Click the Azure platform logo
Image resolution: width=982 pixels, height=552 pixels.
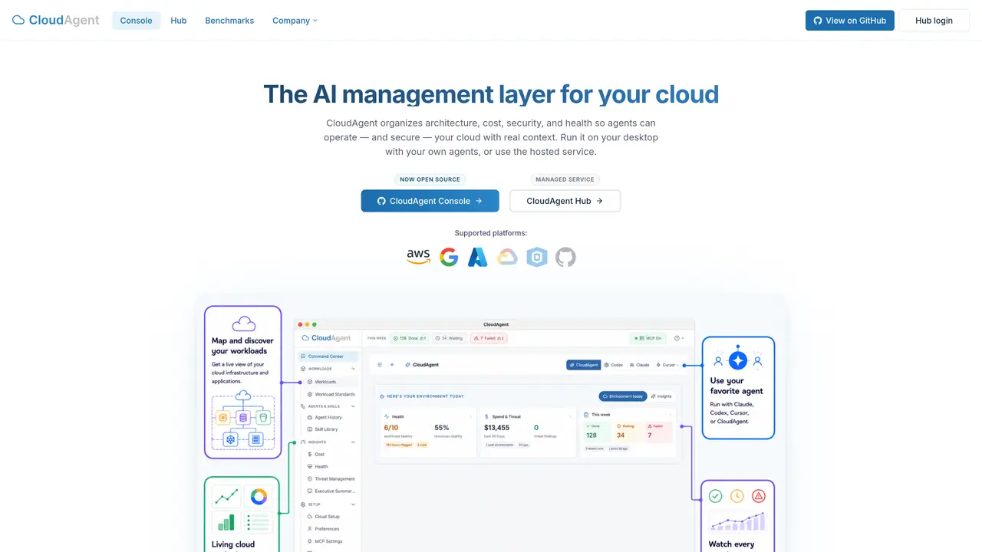pos(478,257)
